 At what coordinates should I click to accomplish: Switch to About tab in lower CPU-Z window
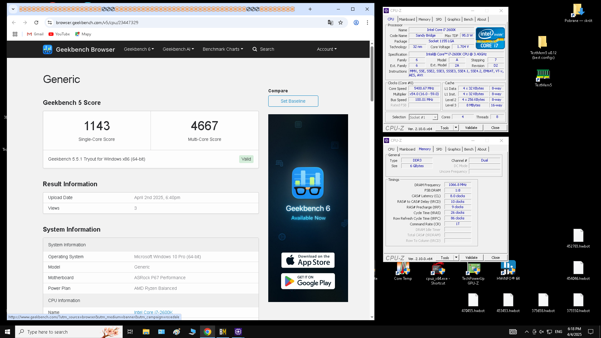(x=482, y=149)
